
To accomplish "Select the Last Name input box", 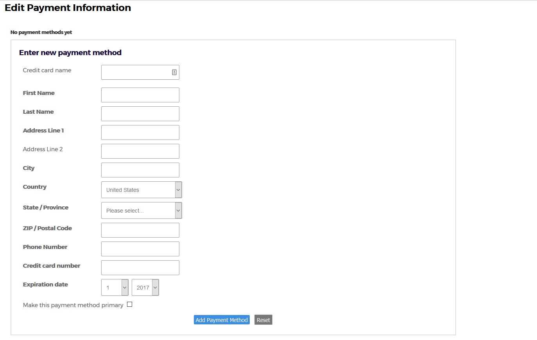I will pos(140,114).
